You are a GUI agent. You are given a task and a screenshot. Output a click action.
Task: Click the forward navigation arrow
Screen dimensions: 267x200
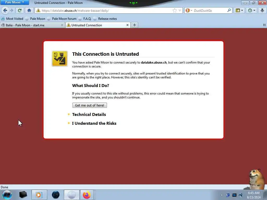(x=11, y=10)
